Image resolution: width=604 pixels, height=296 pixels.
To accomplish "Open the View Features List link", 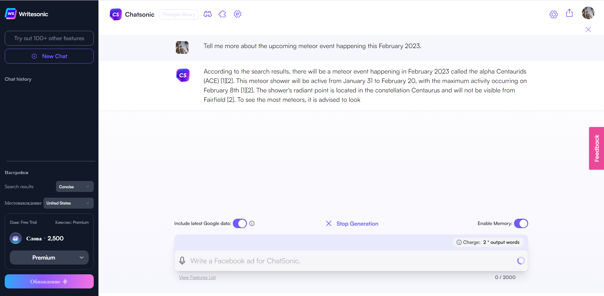I will (197, 277).
